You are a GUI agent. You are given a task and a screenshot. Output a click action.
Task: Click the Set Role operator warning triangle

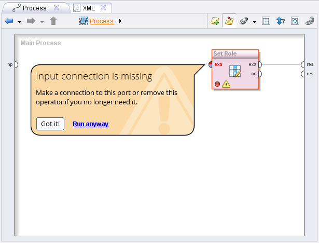pyautogui.click(x=226, y=84)
